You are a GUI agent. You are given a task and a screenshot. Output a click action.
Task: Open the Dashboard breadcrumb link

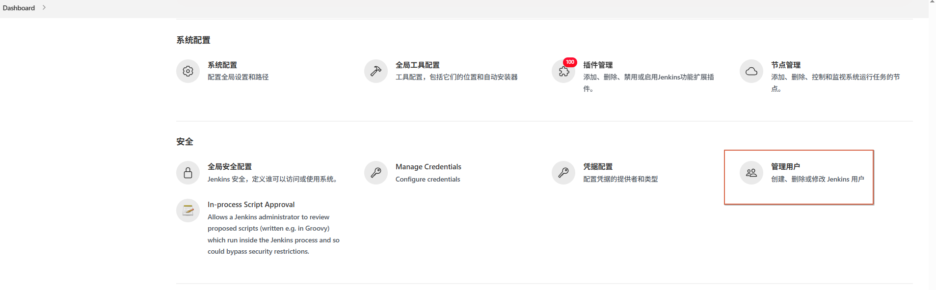(x=19, y=8)
